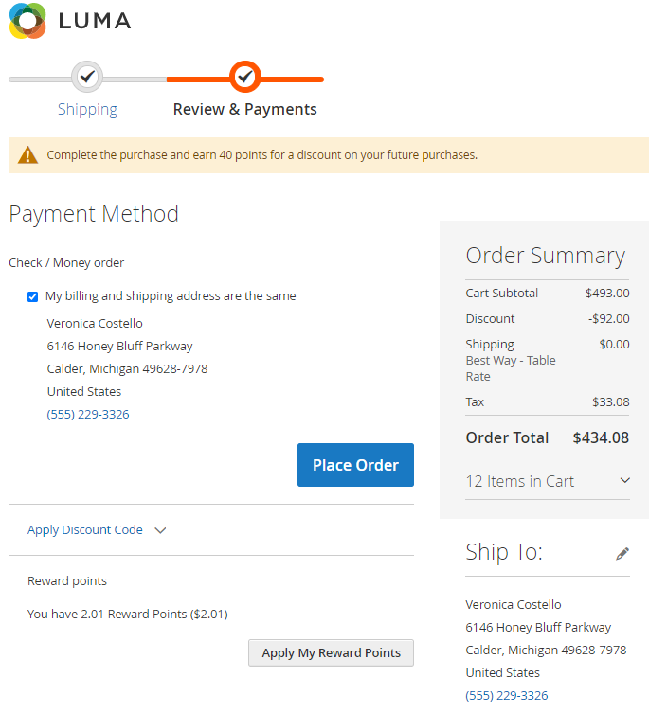Click the Shipping step checkmark circle

[87, 76]
